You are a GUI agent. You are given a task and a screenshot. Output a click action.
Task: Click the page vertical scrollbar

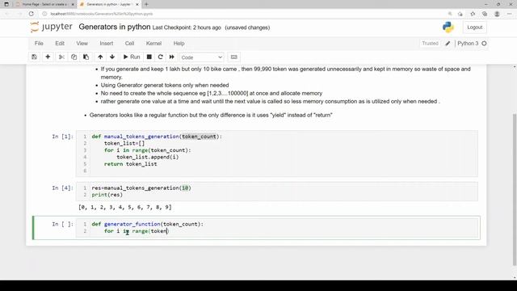[x=515, y=189]
